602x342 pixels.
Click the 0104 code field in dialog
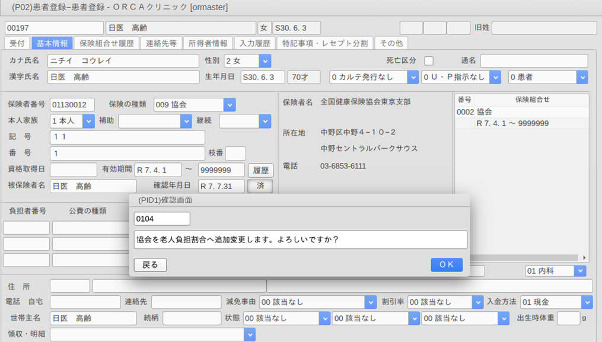(162, 219)
